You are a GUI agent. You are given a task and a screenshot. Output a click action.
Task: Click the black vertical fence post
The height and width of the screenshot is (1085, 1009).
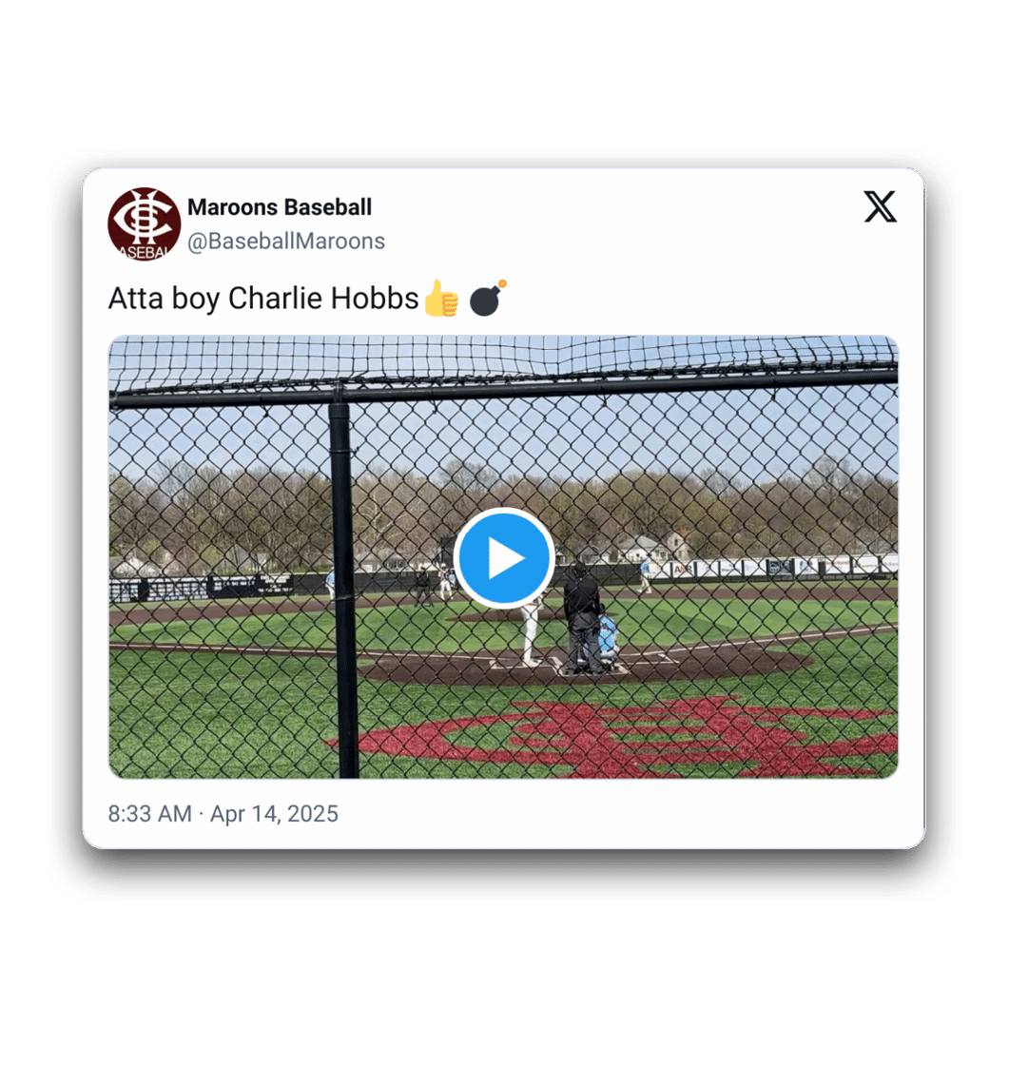(x=344, y=590)
